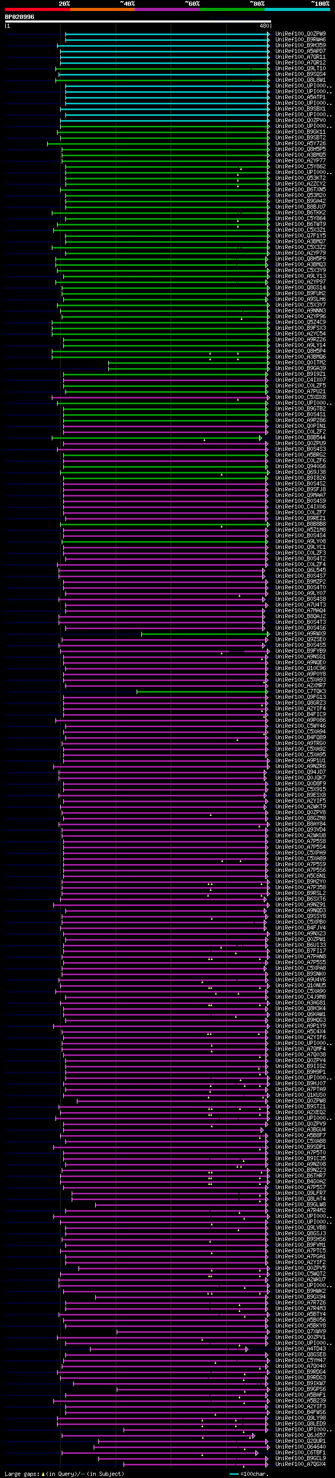The width and height of the screenshot is (335, 1478).
Task: Select the UniRef100_B6TKK2 label
Action: (300, 213)
